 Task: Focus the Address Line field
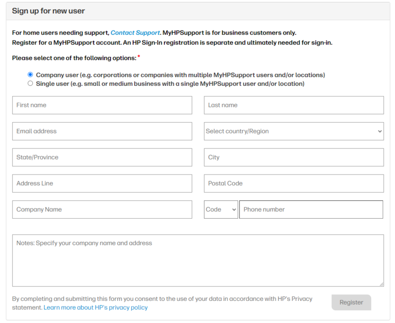[102, 183]
